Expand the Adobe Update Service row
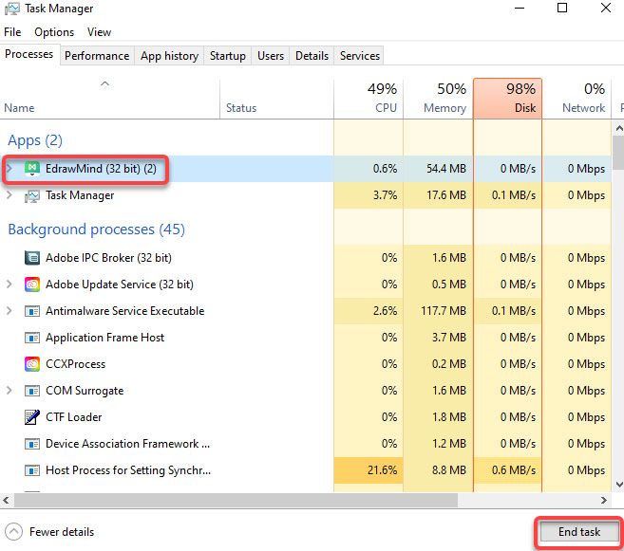Image resolution: width=624 pixels, height=551 pixels. [x=9, y=285]
